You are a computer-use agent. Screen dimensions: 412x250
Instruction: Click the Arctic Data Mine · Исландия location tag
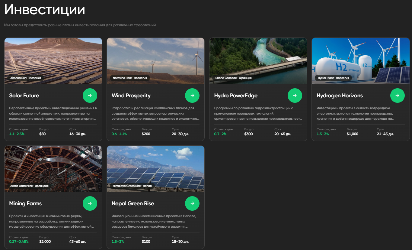(29, 186)
